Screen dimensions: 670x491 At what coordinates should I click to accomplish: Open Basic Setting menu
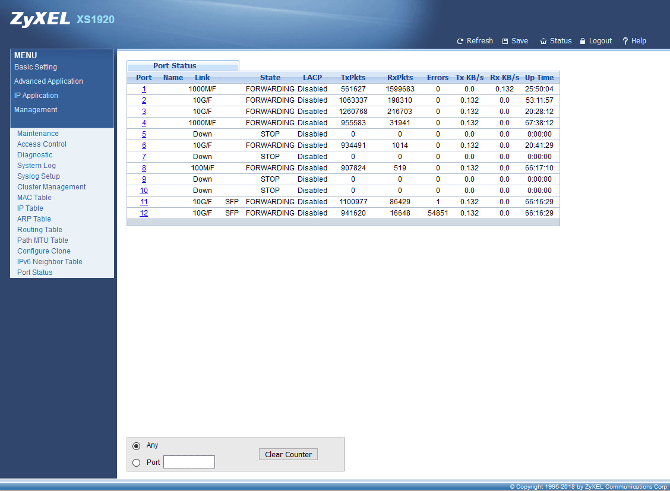(x=36, y=67)
